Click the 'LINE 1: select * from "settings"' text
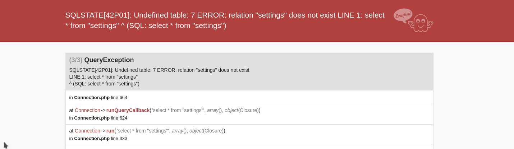The image size is (514, 149). (x=104, y=77)
